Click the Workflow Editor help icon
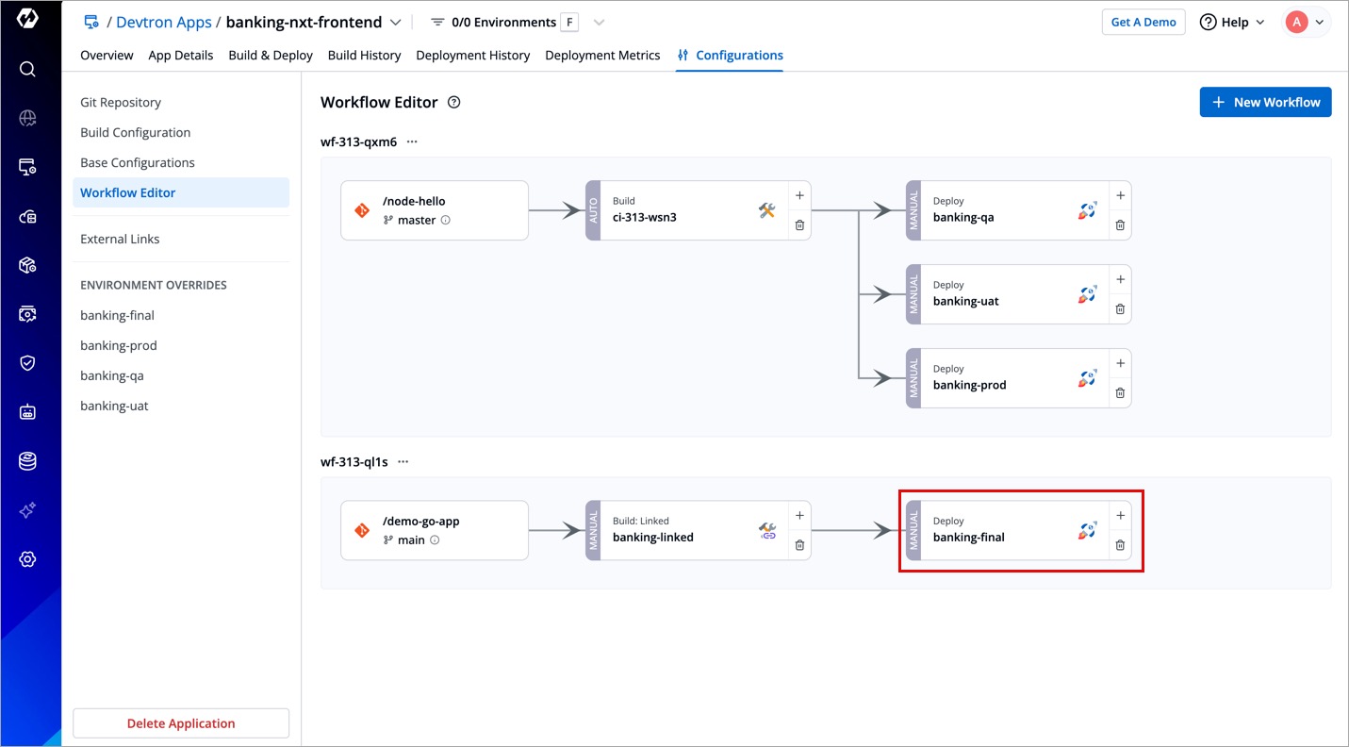The width and height of the screenshot is (1349, 747). (453, 103)
